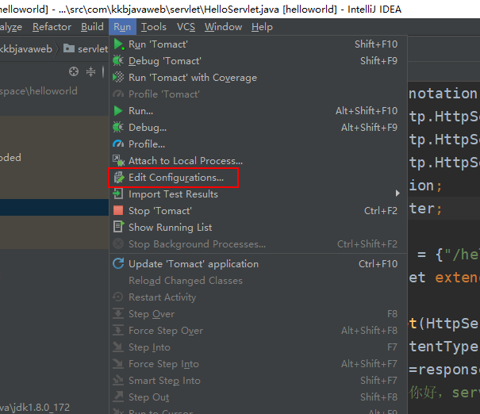Select Show Running List
Screen dimensions: 480x414
tap(258, 228)
